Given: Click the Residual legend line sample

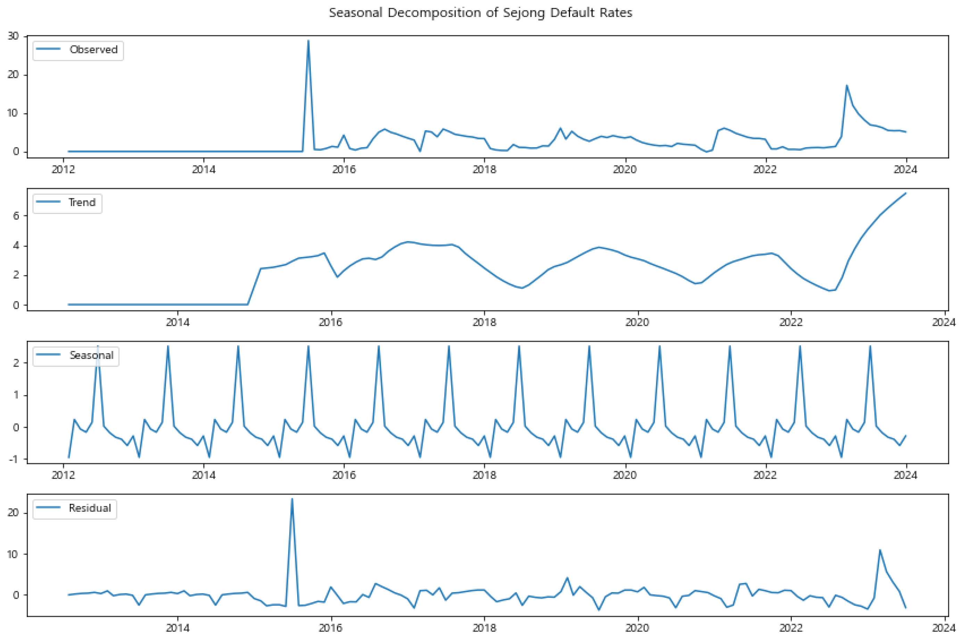Looking at the screenshot, I should pos(49,507).
